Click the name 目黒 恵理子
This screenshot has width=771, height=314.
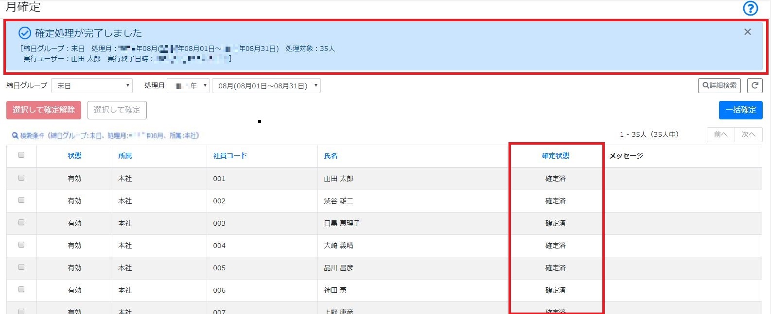point(342,223)
